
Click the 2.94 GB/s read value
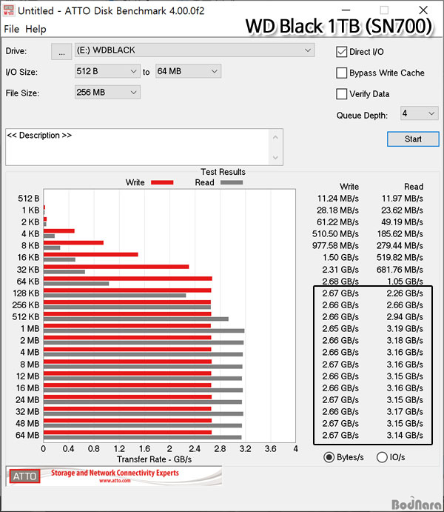pos(405,316)
